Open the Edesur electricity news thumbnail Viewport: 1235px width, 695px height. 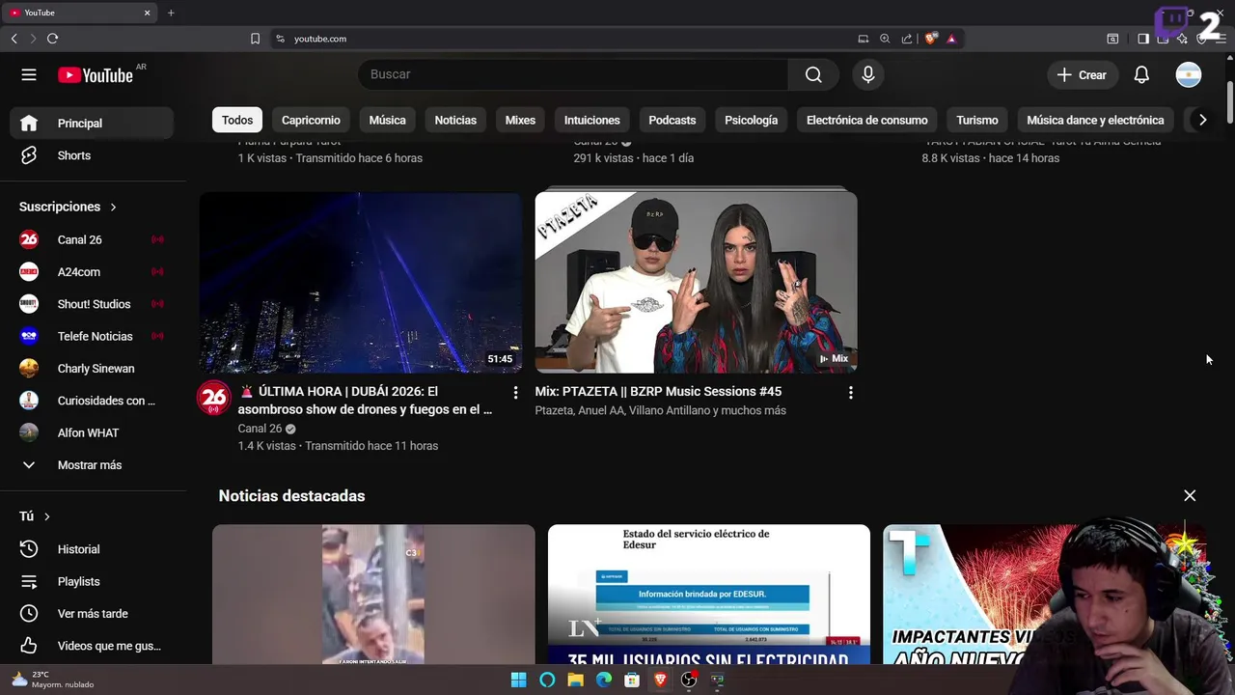point(709,595)
